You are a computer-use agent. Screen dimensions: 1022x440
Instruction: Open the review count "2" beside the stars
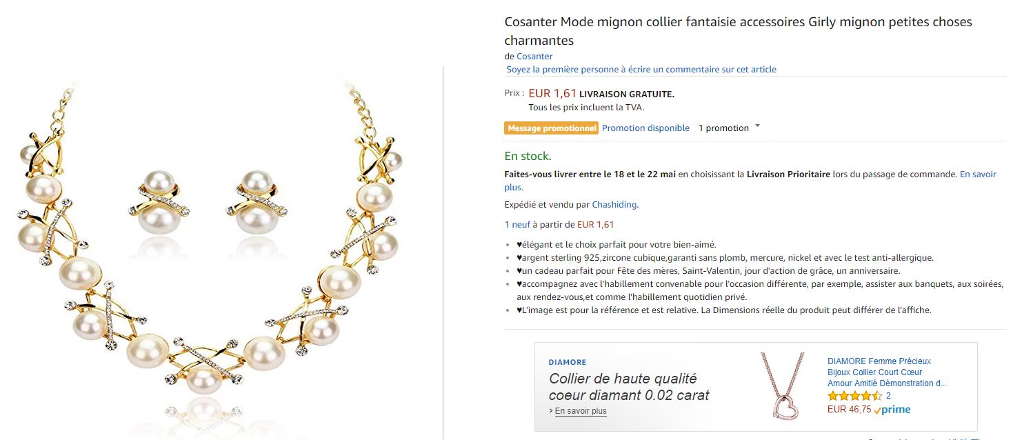pos(888,396)
